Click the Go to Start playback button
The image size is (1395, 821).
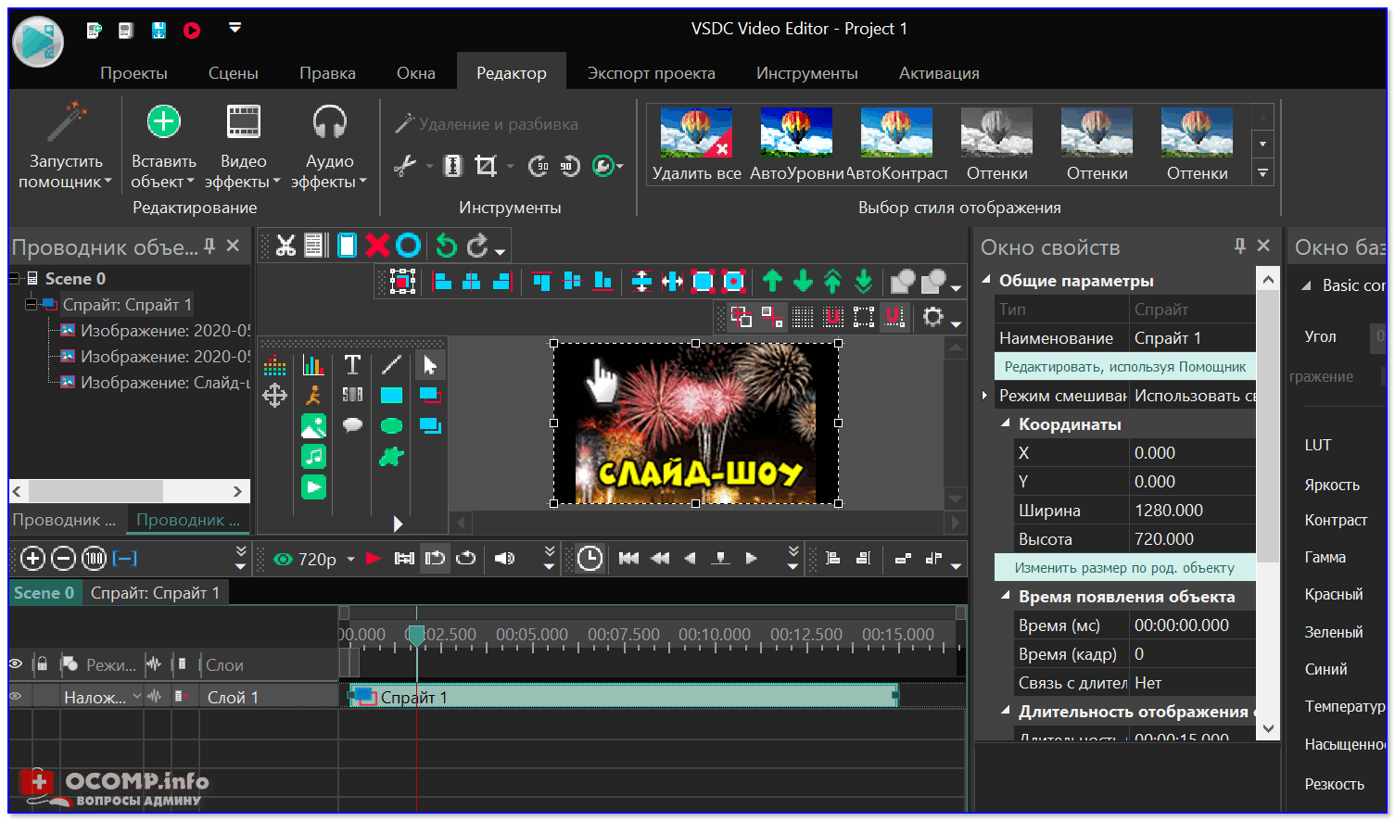point(628,558)
